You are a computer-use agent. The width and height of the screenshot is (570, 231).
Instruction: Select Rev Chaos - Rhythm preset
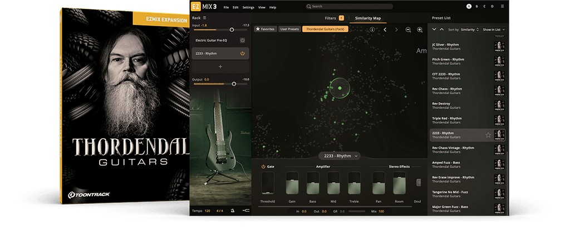[x=468, y=91]
